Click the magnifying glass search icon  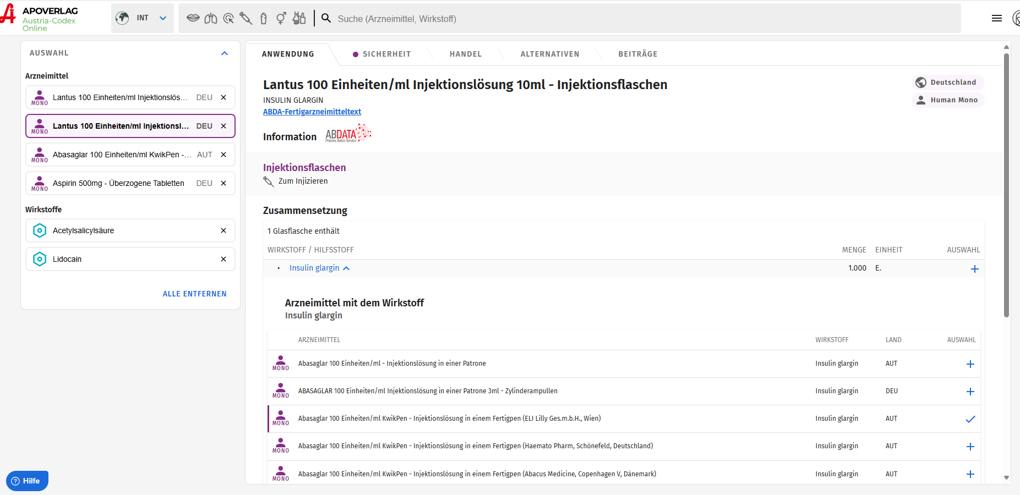tap(326, 18)
